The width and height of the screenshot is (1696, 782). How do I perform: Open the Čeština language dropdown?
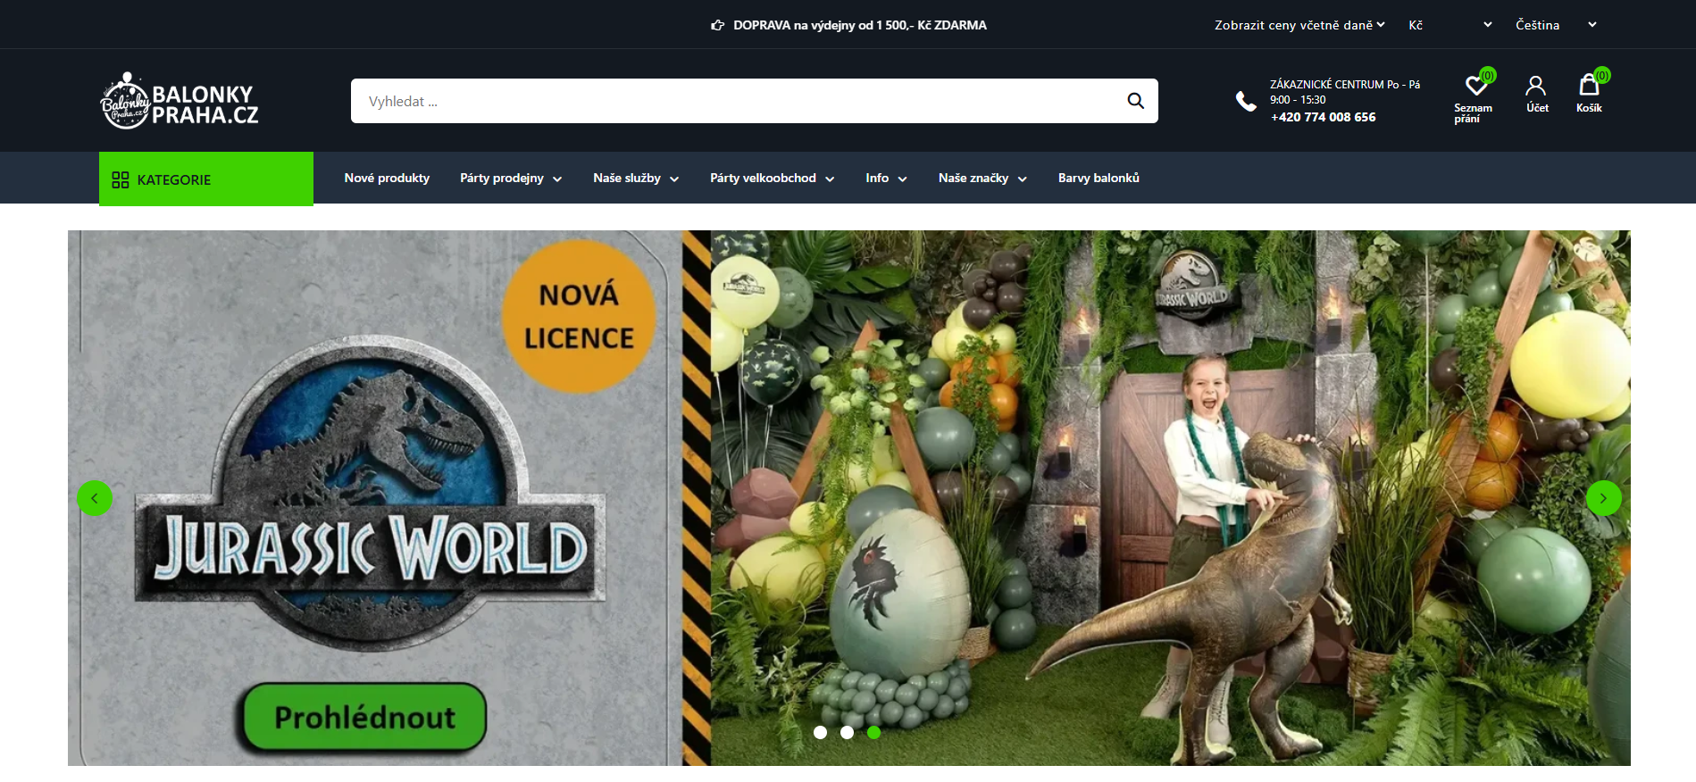[1555, 25]
